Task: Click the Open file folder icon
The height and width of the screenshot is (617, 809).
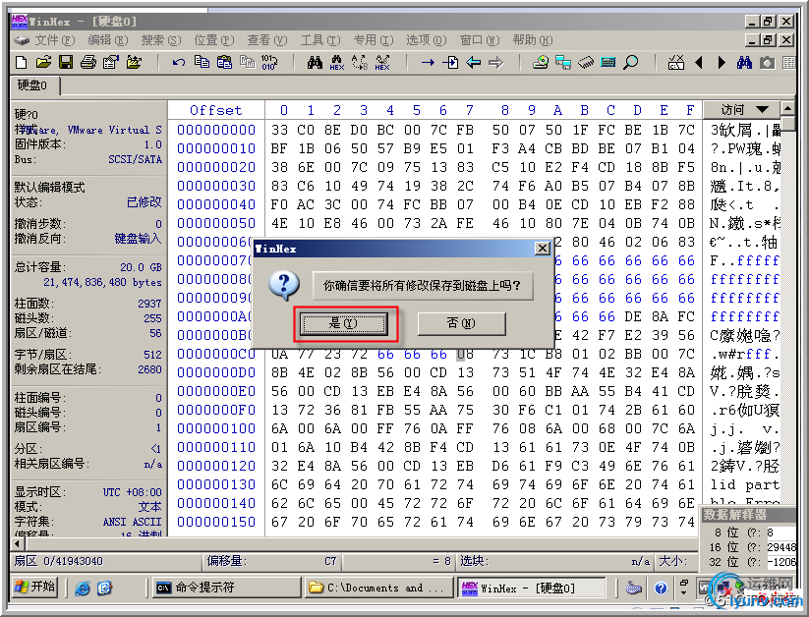Action: (43, 63)
